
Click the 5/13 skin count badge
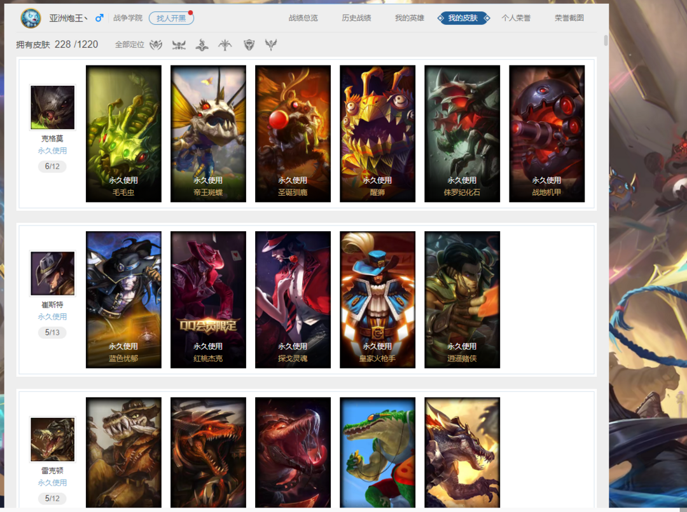(52, 333)
